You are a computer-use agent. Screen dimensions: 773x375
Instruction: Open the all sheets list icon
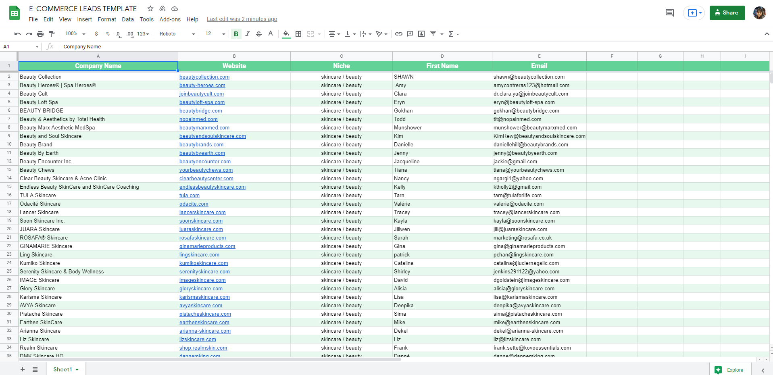[x=35, y=369]
